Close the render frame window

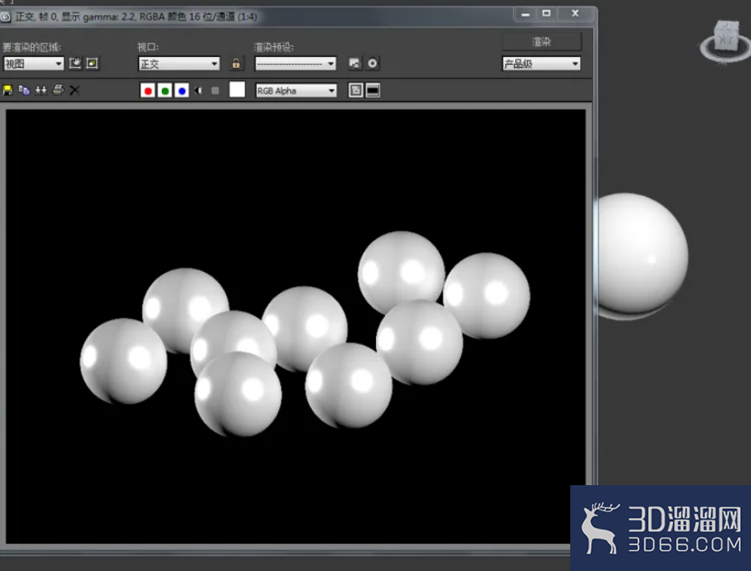575,14
